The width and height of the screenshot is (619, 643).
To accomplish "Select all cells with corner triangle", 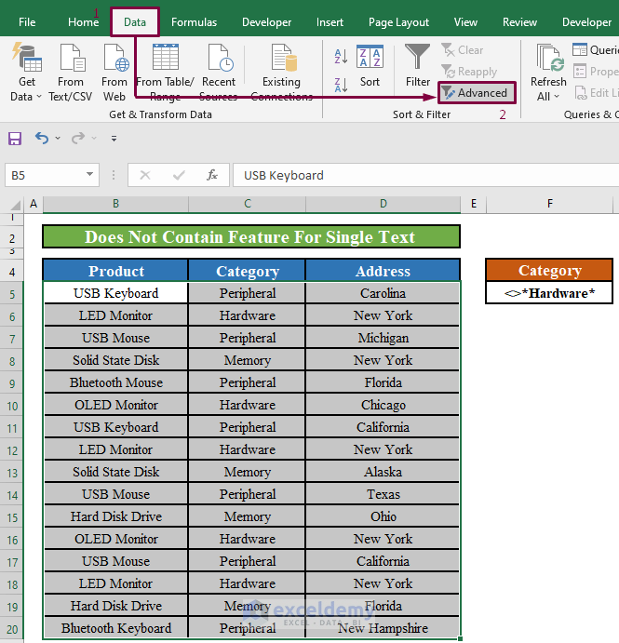I will [x=16, y=205].
